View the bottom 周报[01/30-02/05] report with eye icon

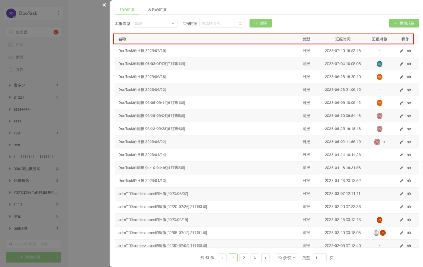tap(409, 245)
